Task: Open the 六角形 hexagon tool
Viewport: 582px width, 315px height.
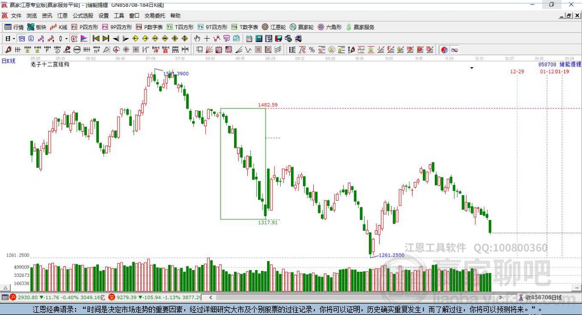Action: pos(330,27)
